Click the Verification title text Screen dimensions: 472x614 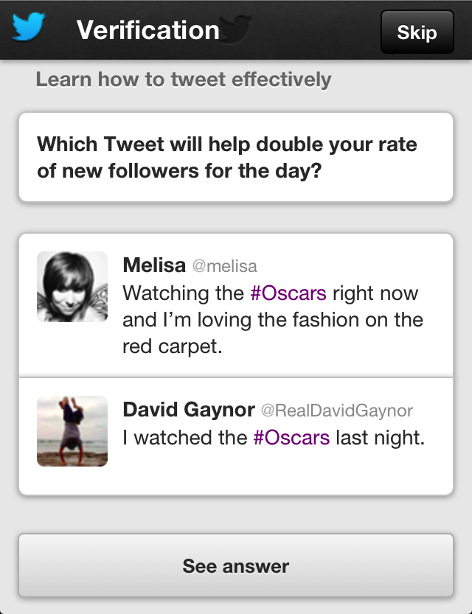click(147, 30)
